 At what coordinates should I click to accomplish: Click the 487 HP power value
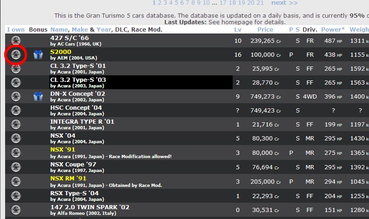(333, 41)
